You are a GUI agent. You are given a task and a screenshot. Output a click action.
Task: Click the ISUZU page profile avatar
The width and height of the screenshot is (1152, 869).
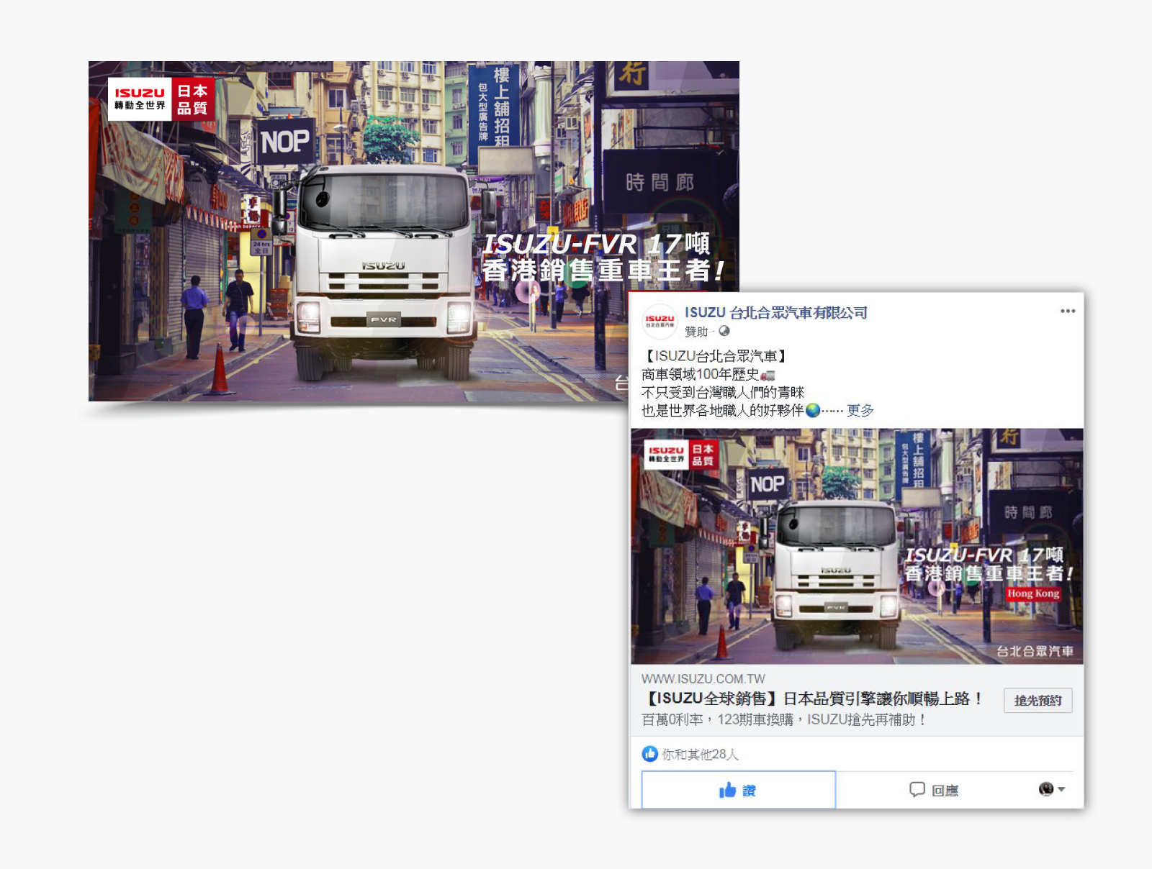pos(660,322)
